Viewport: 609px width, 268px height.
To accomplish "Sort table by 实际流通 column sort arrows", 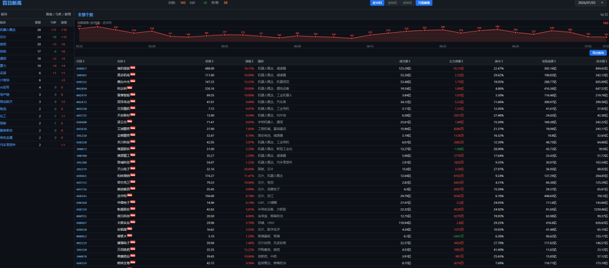I will (555, 61).
